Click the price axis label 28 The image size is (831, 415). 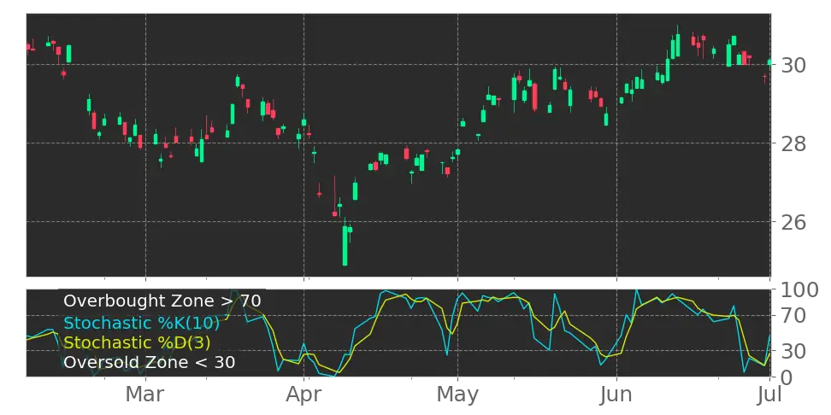point(793,143)
